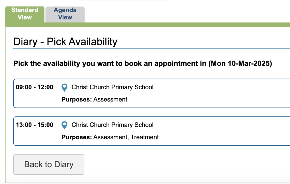290x184 pixels.
Task: Pick the 13:00 - 15:00 time label
Action: [x=35, y=125]
